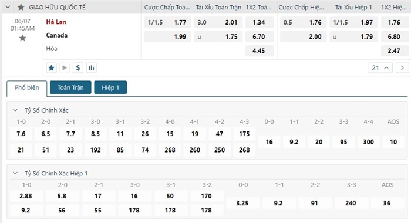Click the dollar sign icon
Screen dimensions: 411x223
pyautogui.click(x=78, y=68)
